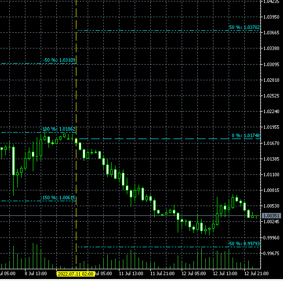283x281 pixels.
Task: Click the time axis label '12 Jul 13:00'
Action: (x=225, y=274)
